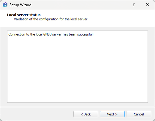Click the 'Setup Wizard' title text
This screenshot has height=121, width=155.
click(20, 5)
